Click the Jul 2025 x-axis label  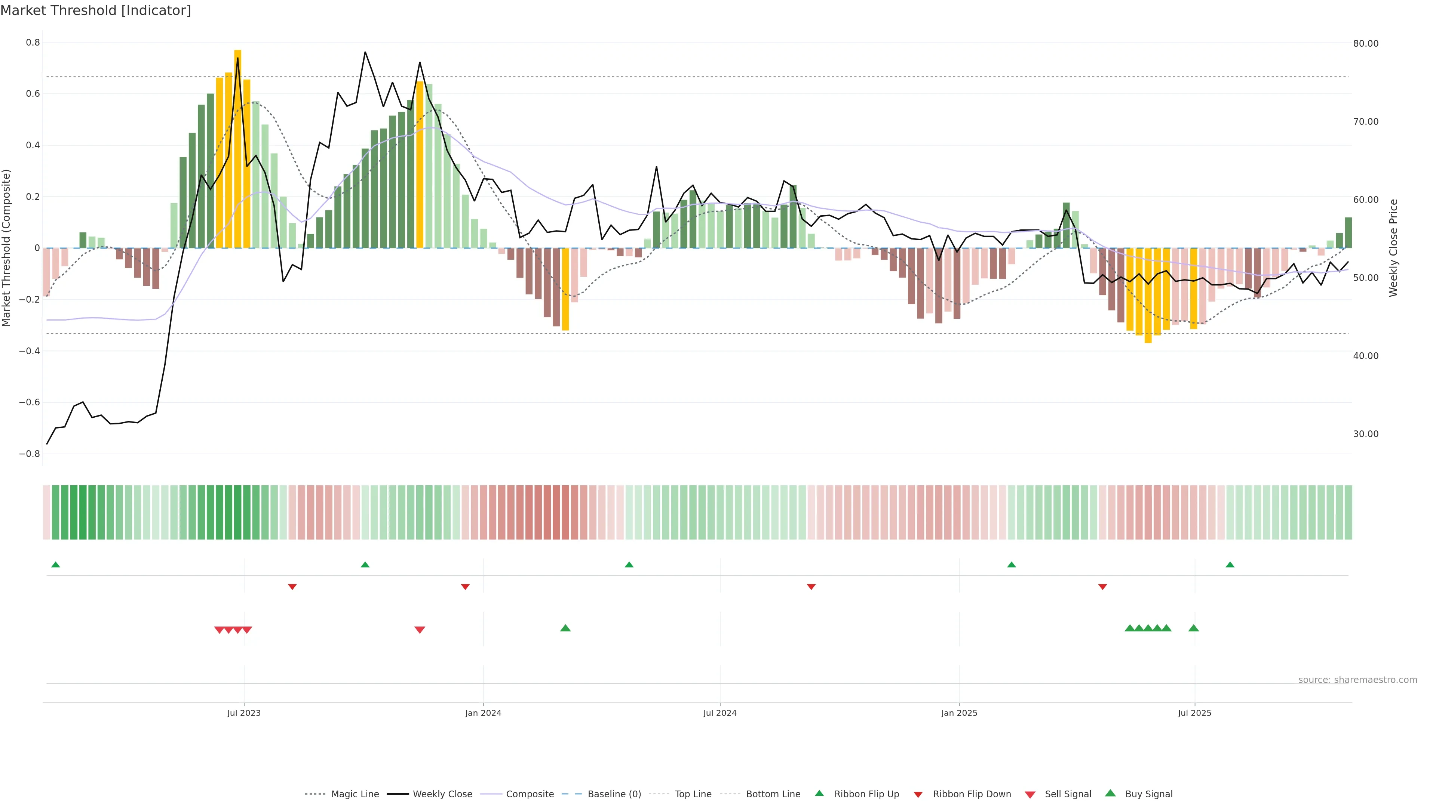[1194, 713]
